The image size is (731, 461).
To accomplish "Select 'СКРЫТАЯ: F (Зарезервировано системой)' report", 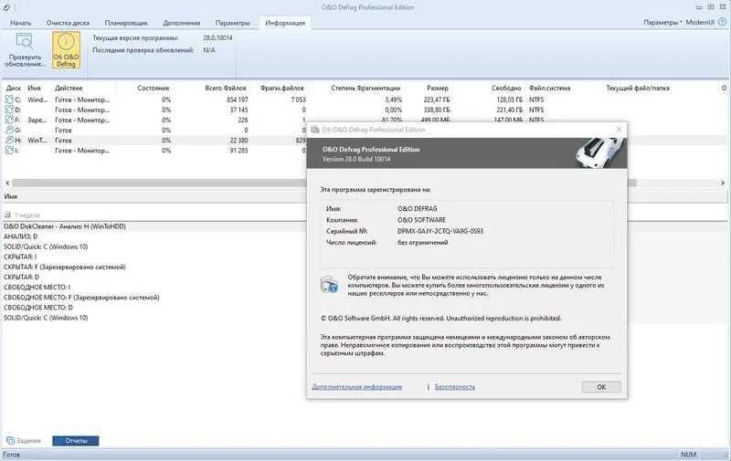I will click(65, 267).
